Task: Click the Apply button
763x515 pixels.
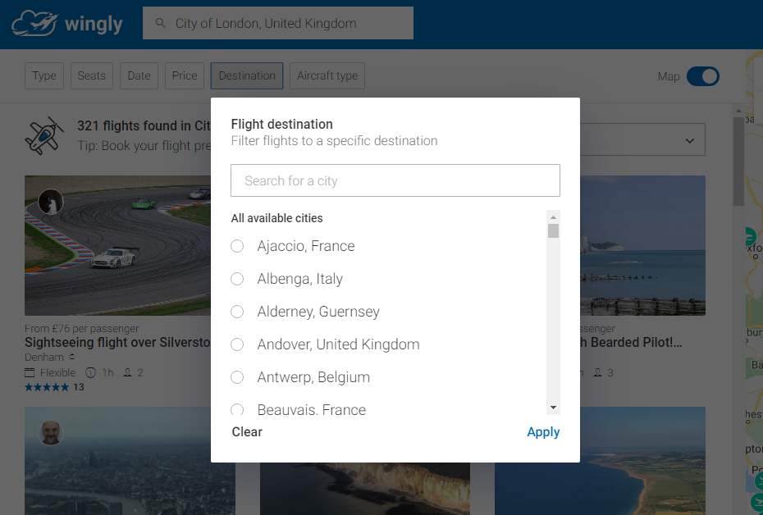Action: (x=543, y=432)
